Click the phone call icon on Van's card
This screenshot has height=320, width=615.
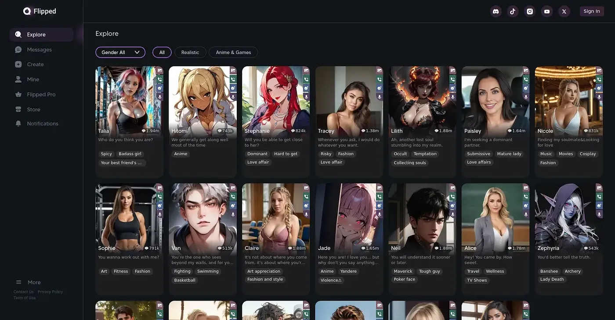[233, 197]
